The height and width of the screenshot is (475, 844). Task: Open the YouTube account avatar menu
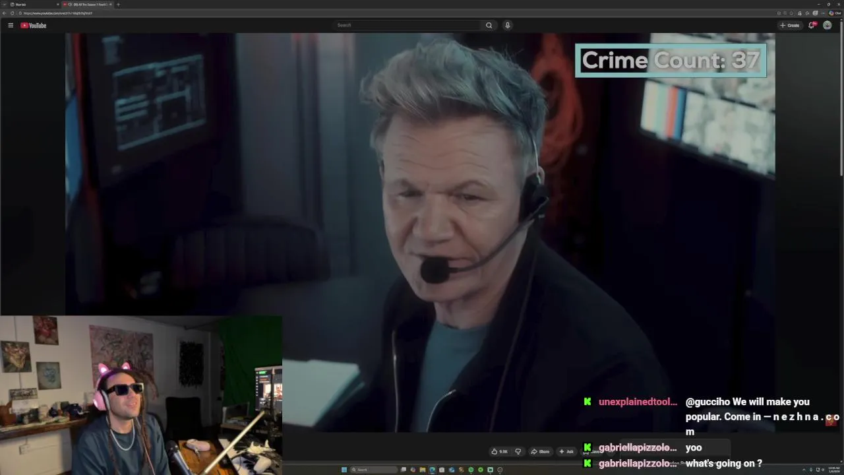[x=828, y=25]
